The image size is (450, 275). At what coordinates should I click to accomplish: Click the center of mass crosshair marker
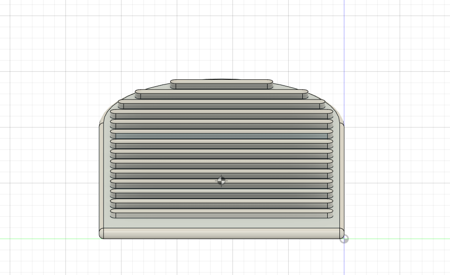(221, 181)
